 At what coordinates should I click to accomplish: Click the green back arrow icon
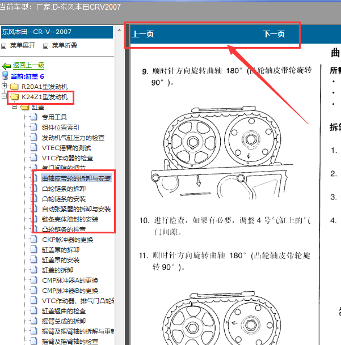click(6, 66)
